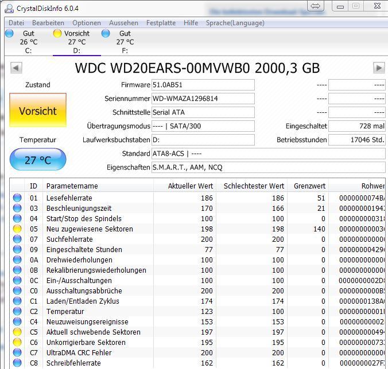Click the Betriebsstunden value 17046 Std.
This screenshot has height=369, width=388.
[357, 140]
